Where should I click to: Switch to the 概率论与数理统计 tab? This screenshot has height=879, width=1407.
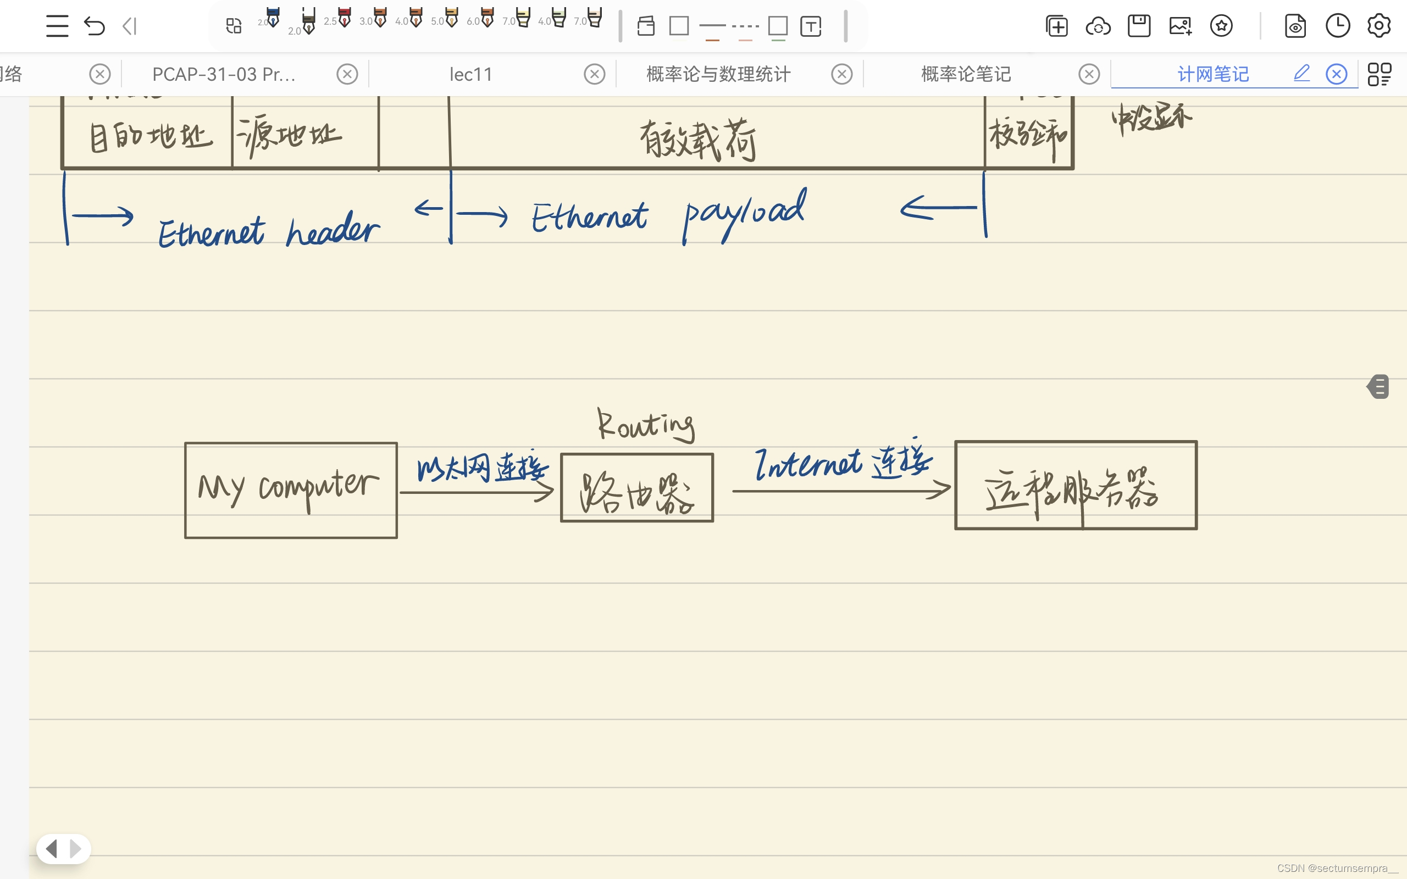coord(718,74)
